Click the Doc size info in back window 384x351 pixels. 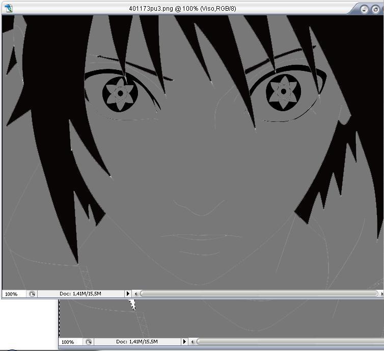click(137, 342)
